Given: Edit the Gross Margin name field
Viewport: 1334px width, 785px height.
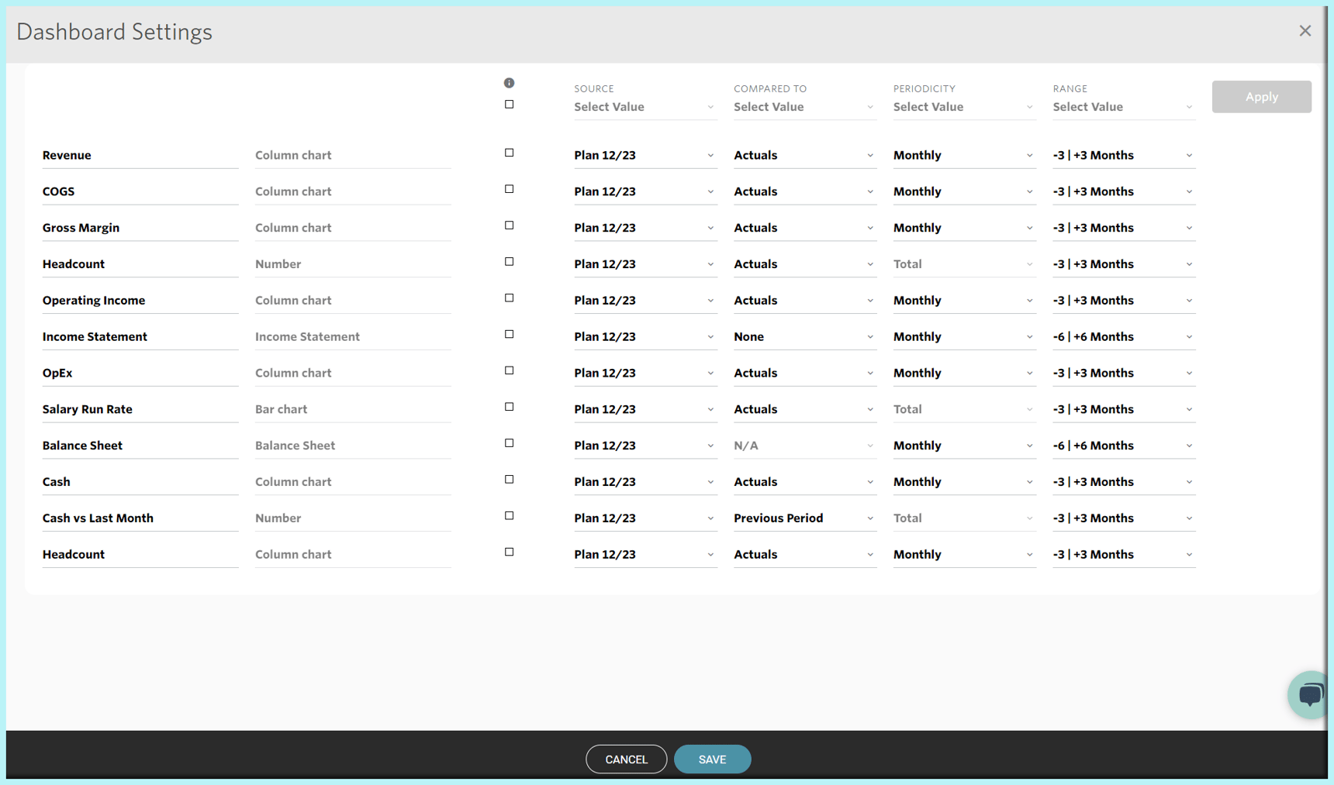Looking at the screenshot, I should click(140, 228).
